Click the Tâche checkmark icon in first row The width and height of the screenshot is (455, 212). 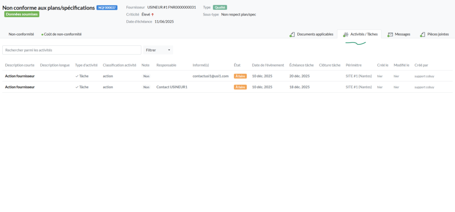click(x=77, y=76)
